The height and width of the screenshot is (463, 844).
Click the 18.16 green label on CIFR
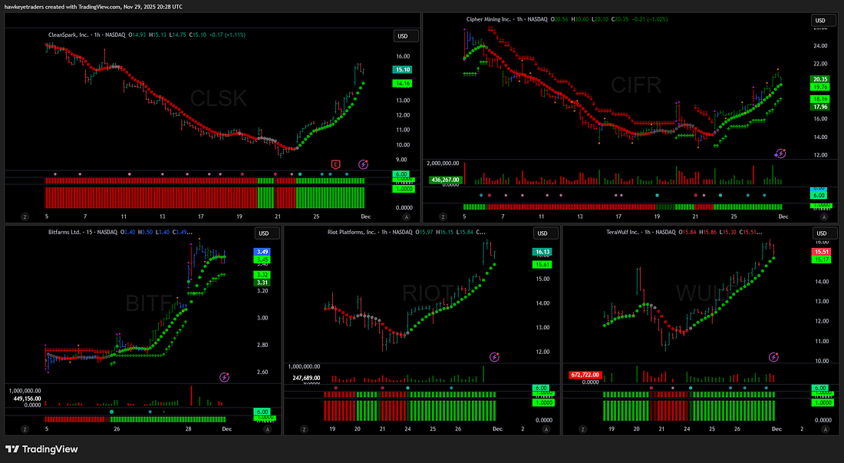[x=820, y=99]
